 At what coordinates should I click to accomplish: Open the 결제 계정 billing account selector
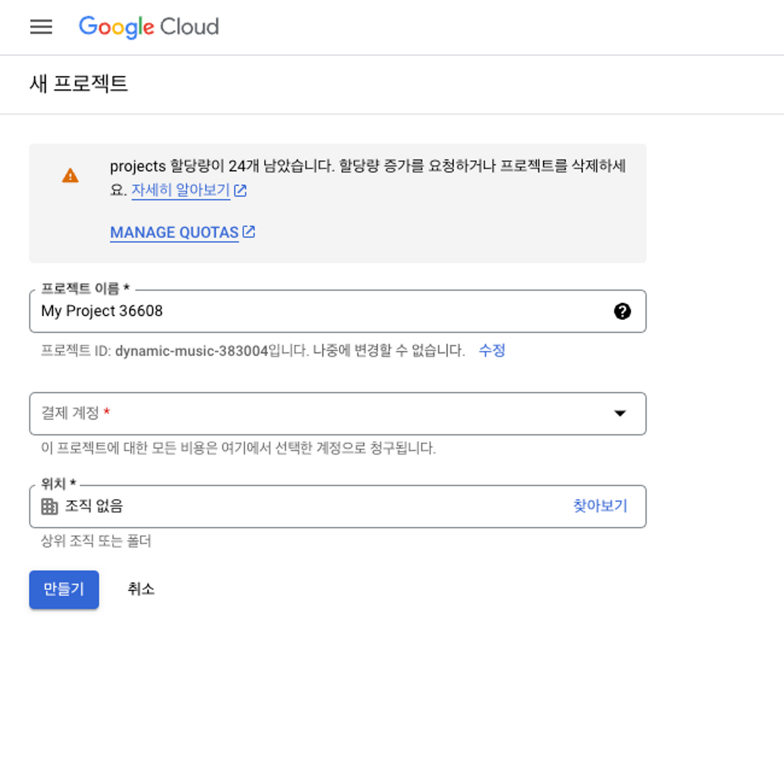coord(320,413)
